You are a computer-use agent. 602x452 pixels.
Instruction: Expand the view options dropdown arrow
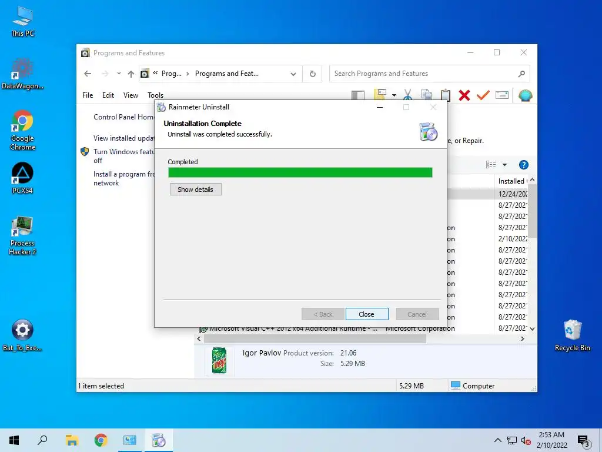(x=504, y=165)
